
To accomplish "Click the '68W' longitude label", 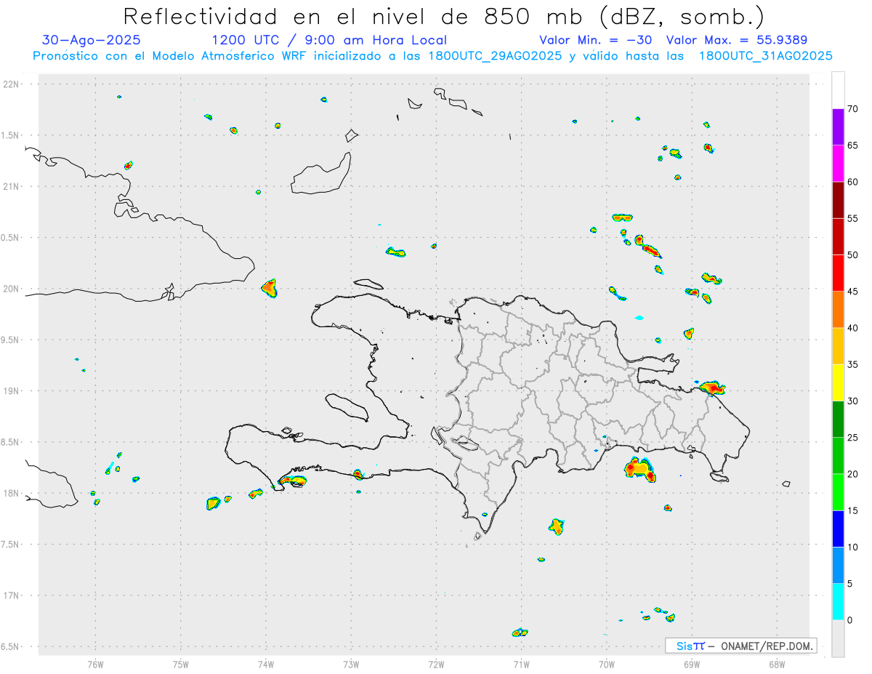I will coord(776,664).
